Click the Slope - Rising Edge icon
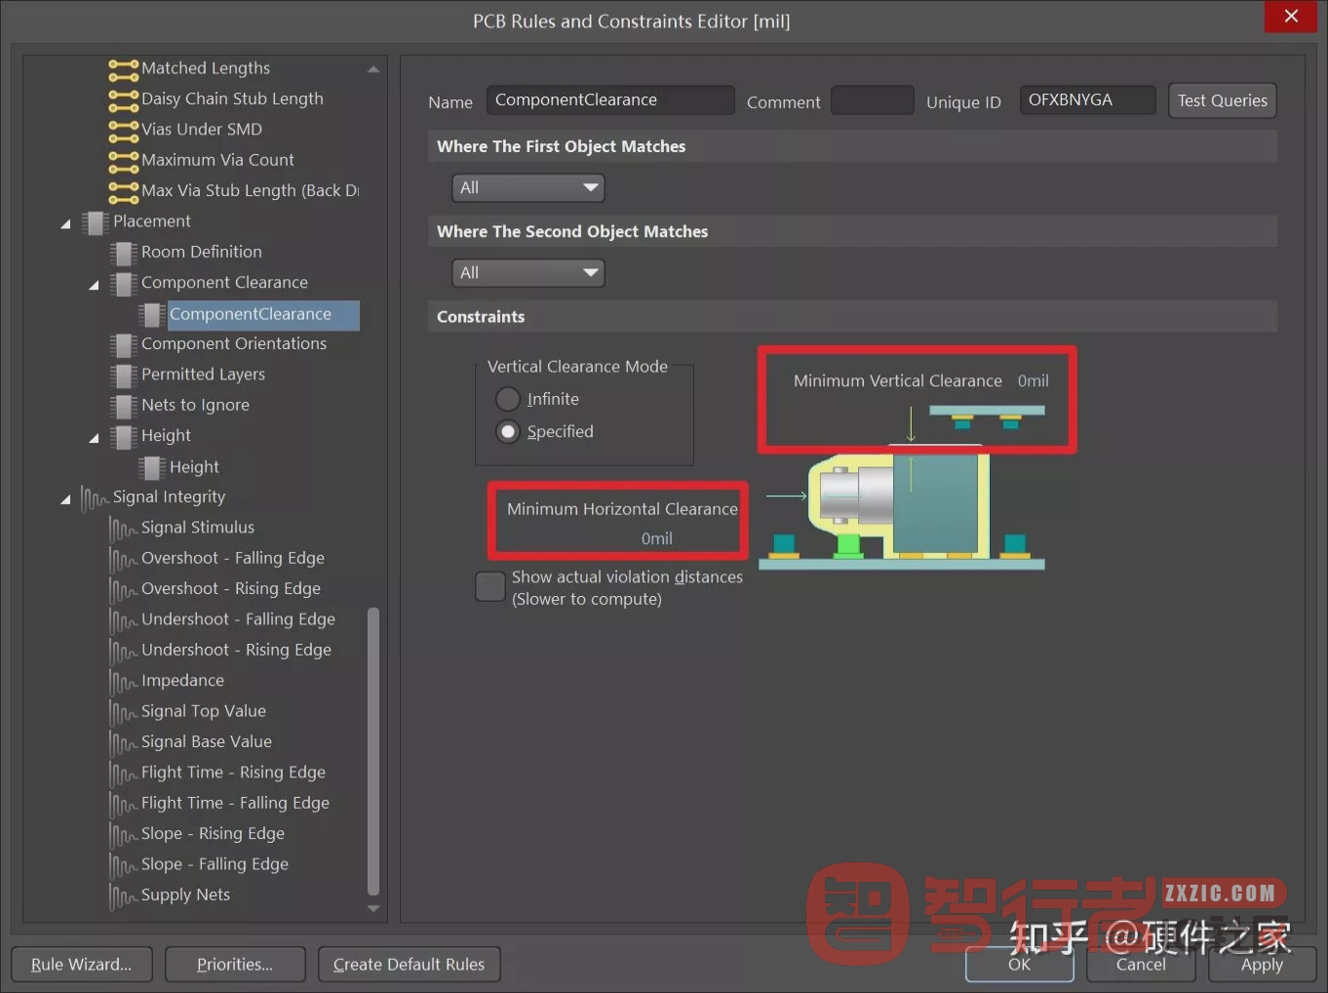The width and height of the screenshot is (1328, 993). [123, 835]
